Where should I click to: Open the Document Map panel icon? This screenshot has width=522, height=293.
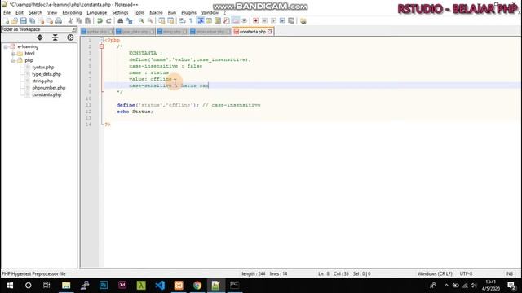(x=218, y=21)
